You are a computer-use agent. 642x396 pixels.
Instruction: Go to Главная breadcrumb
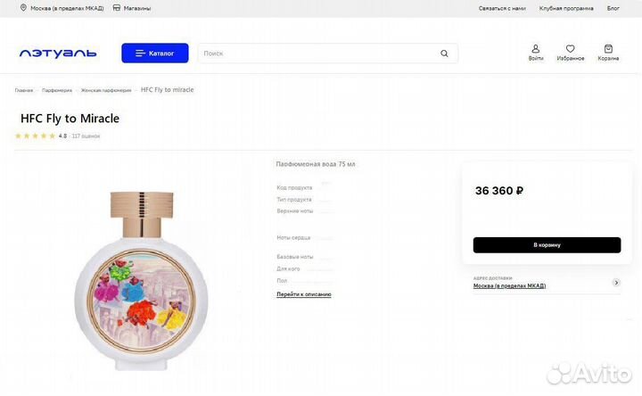tap(24, 90)
